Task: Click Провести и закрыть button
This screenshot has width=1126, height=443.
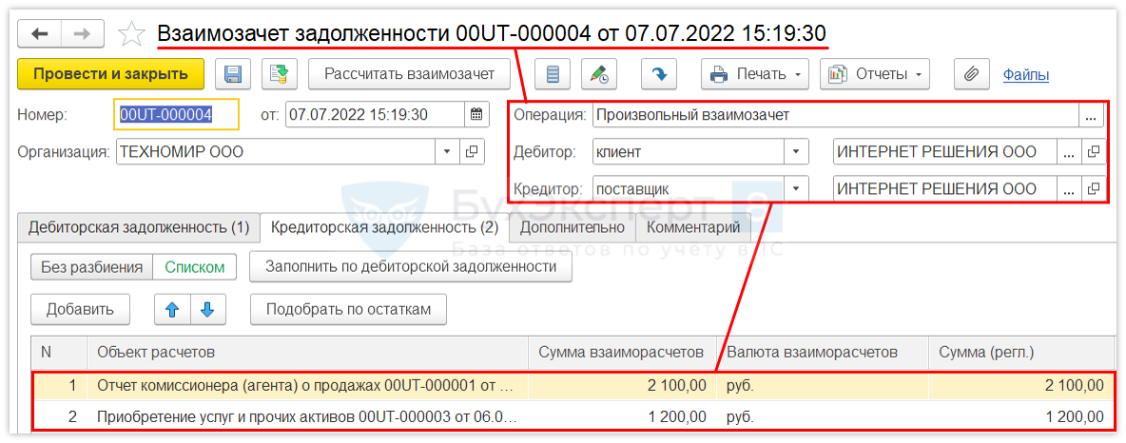Action: click(110, 74)
